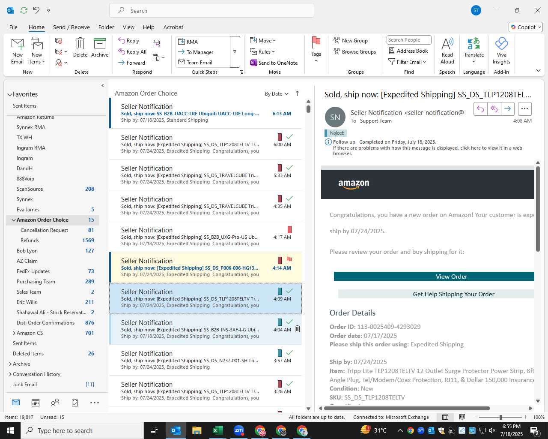Image resolution: width=548 pixels, height=439 pixels.
Task: Switch to Calendar view in navigation bar
Action: [36, 403]
